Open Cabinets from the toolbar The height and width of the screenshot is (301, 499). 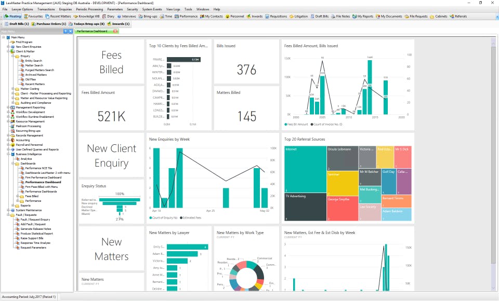[x=439, y=16]
